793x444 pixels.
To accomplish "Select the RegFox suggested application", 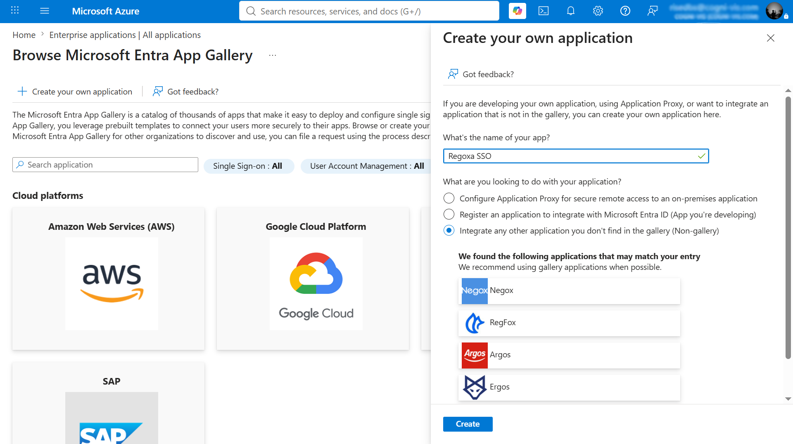I will [569, 323].
